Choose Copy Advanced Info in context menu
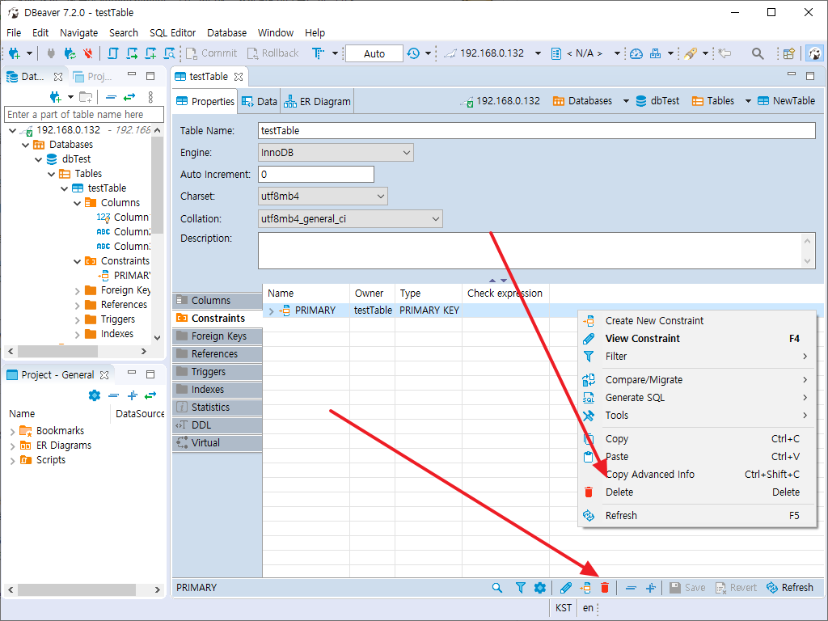The height and width of the screenshot is (621, 828). point(696,474)
